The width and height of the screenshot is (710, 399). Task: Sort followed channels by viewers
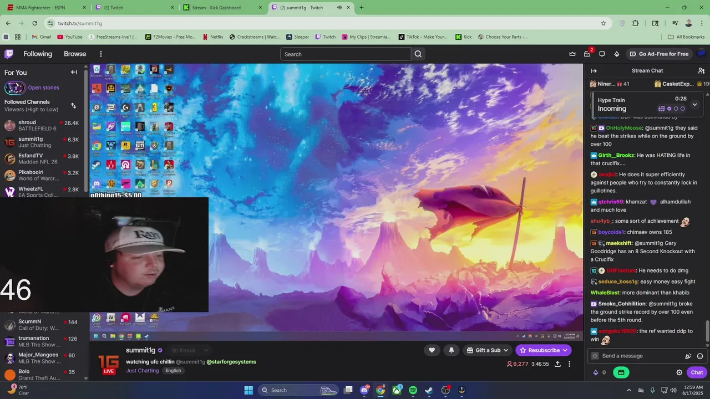point(73,105)
